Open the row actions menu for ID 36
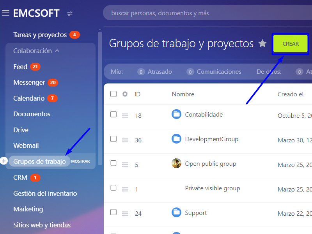This screenshot has width=312, height=234. (125, 140)
